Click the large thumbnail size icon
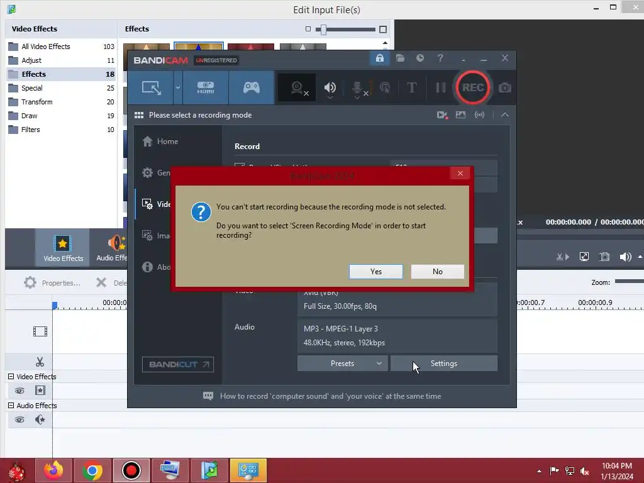This screenshot has height=483, width=644. click(383, 29)
